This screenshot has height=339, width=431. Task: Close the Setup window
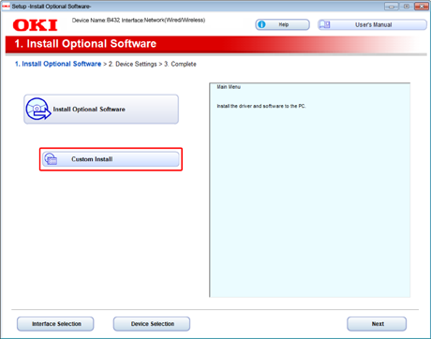pyautogui.click(x=422, y=7)
